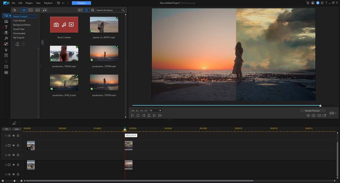Screen dimensions: 340x183
Task: Click the fit-timeline view button
Action: point(17,129)
